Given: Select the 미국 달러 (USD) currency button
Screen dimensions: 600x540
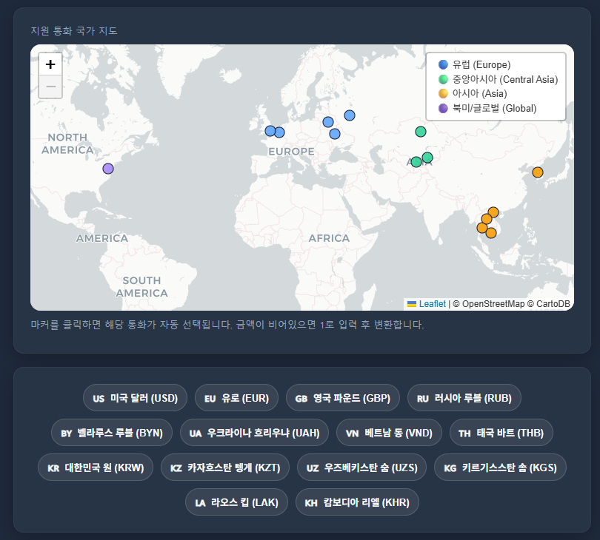Looking at the screenshot, I should click(133, 397).
